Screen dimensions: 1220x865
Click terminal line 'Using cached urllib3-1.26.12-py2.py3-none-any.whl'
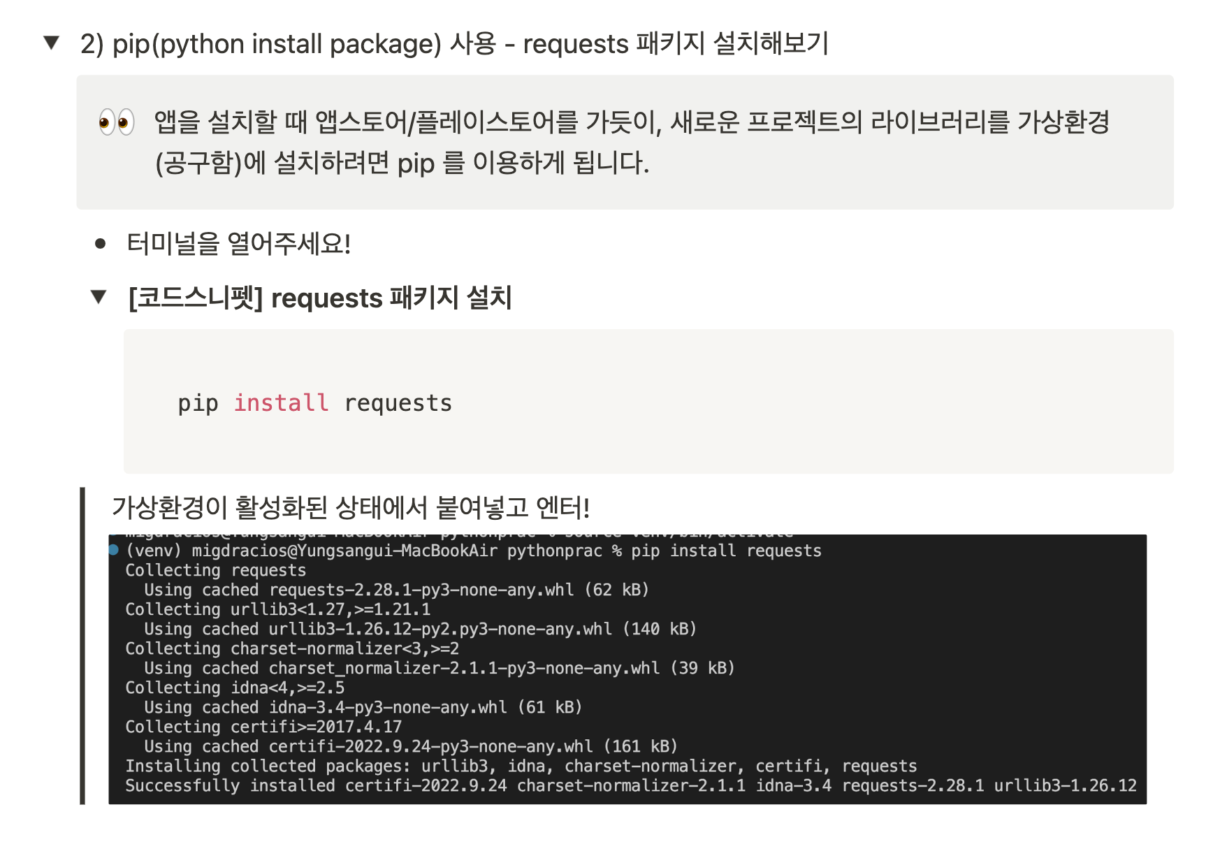378,630
